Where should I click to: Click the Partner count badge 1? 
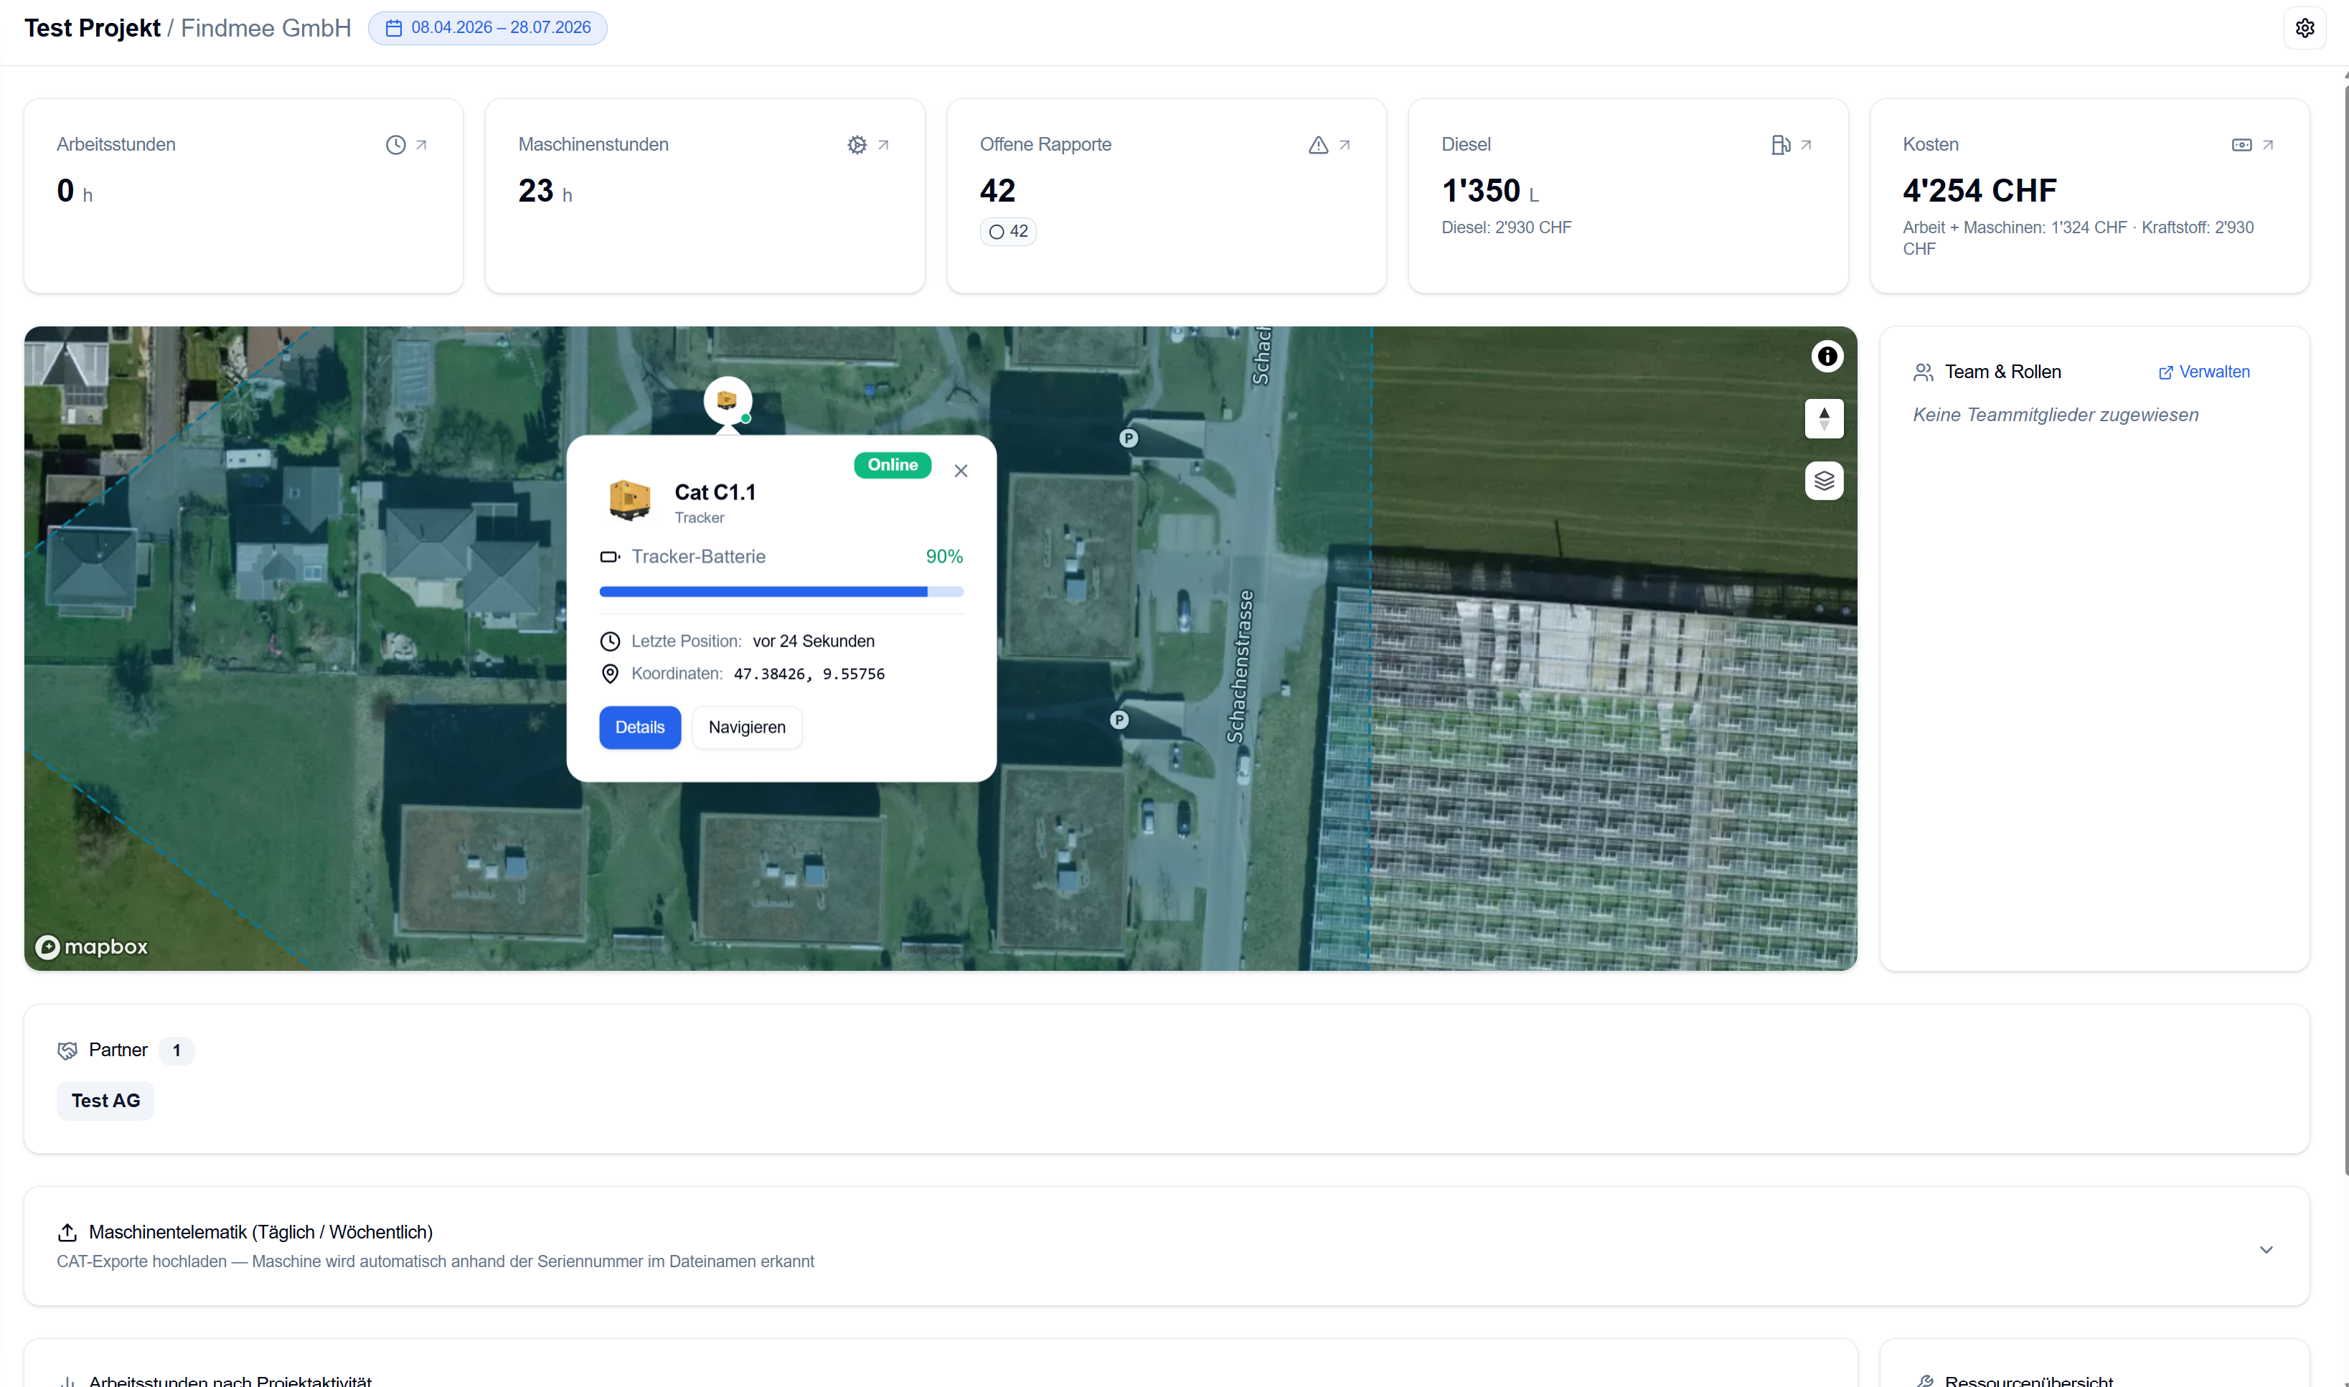tap(176, 1050)
